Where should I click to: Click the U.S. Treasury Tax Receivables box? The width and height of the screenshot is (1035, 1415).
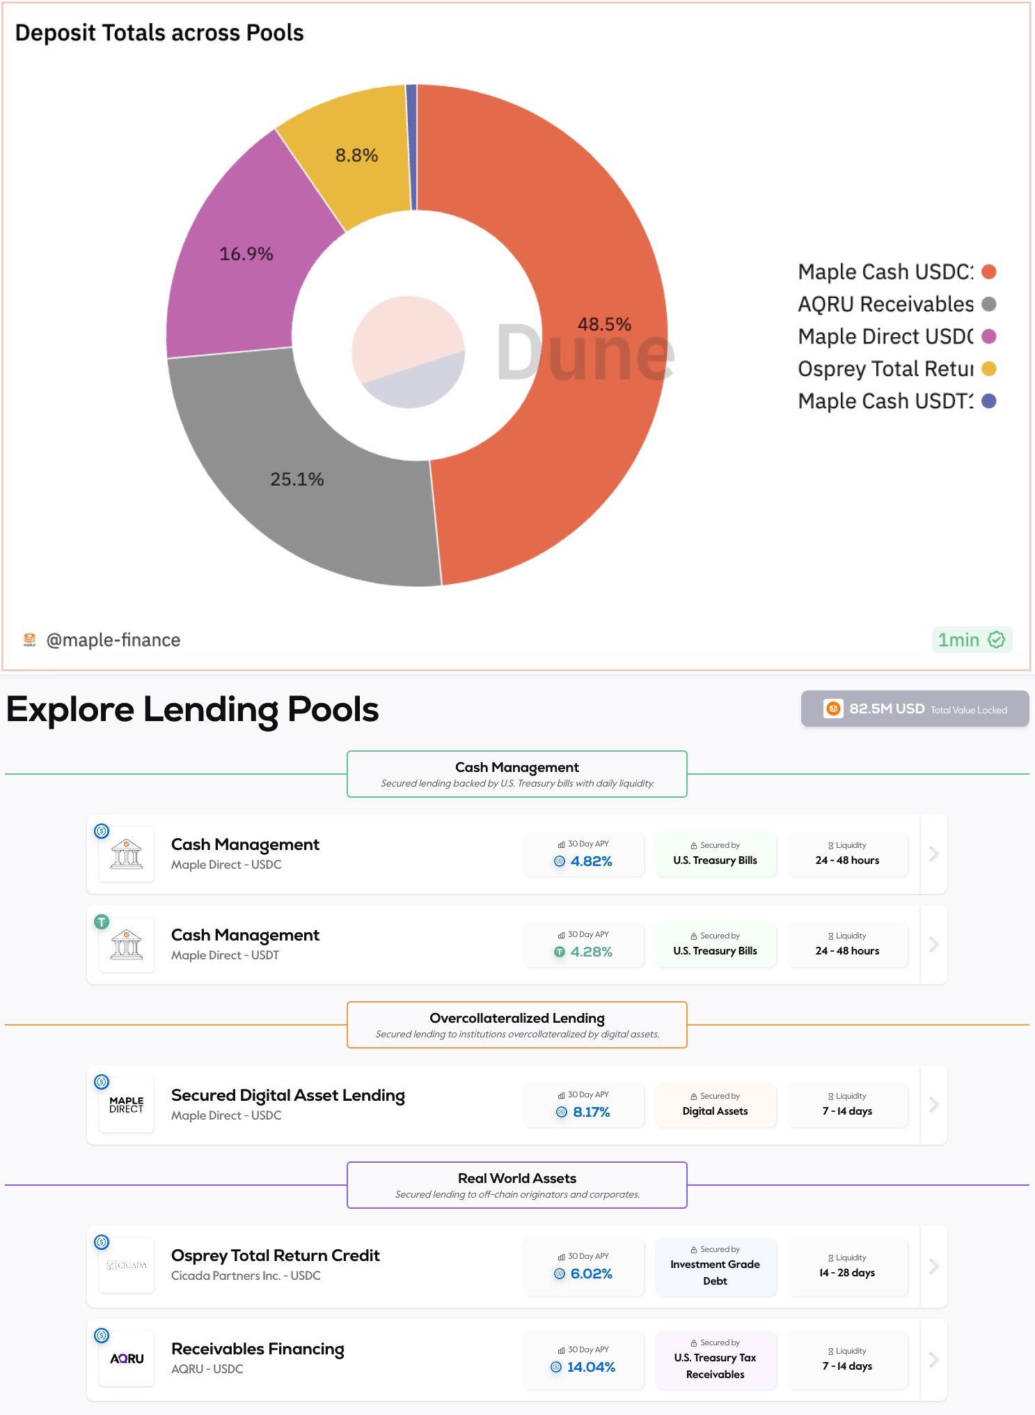tap(716, 1360)
